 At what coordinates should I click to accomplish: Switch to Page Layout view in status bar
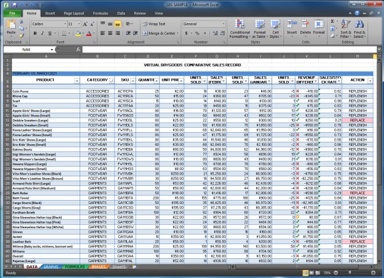coord(312,272)
